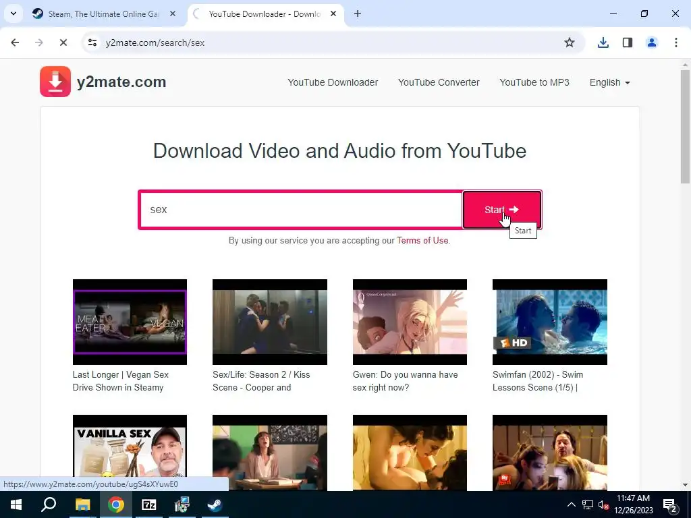
Task: Click the y2mate red download logo icon
Action: tap(55, 82)
